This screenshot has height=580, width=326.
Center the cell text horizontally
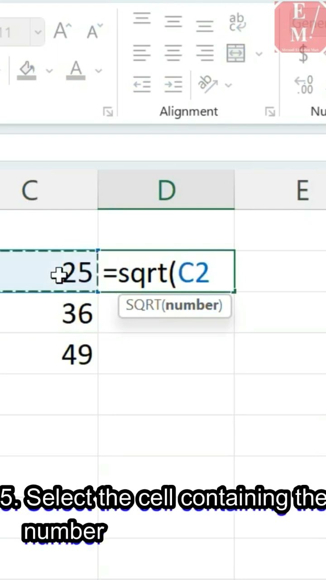[173, 53]
